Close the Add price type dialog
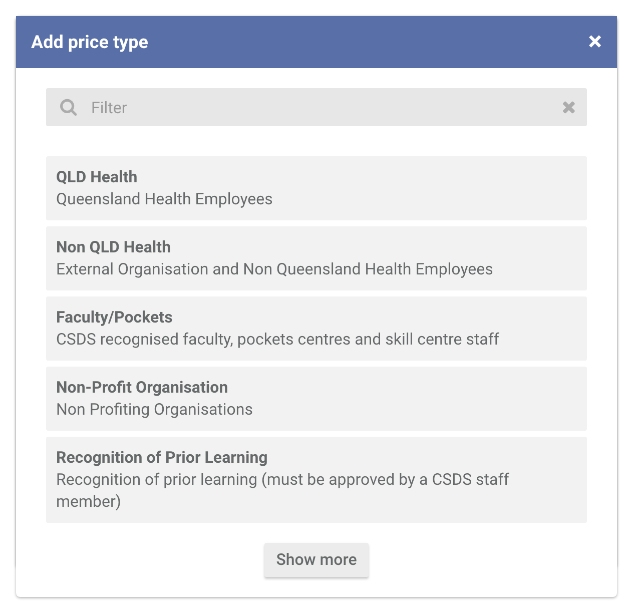 594,42
